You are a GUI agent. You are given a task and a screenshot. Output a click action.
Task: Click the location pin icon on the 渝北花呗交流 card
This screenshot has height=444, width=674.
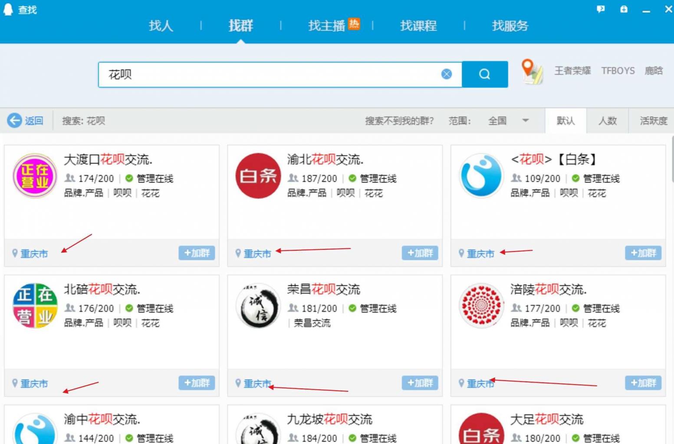[238, 253]
